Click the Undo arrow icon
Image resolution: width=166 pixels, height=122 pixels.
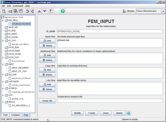[27, 11]
